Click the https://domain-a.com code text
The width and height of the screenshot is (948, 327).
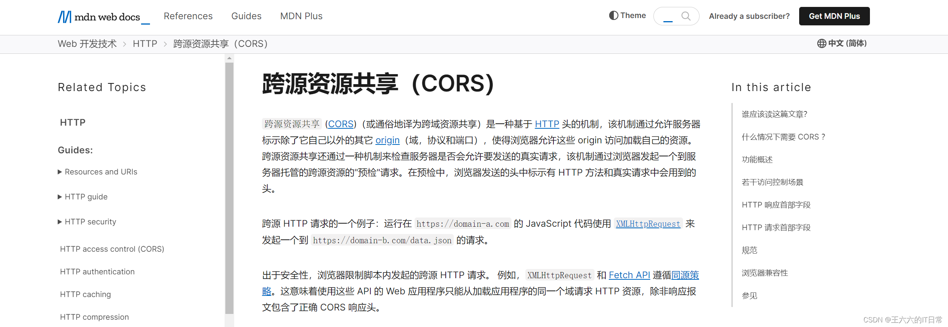(x=463, y=224)
